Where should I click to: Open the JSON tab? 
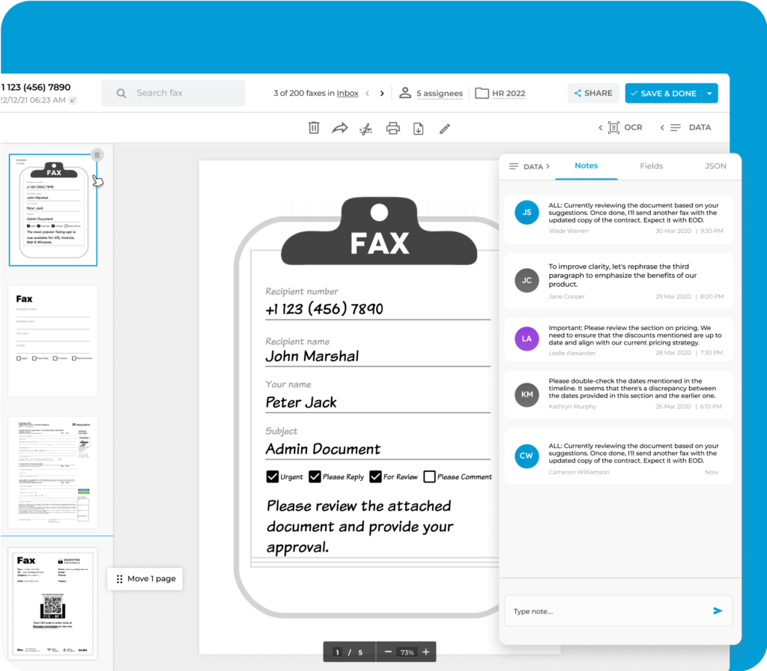click(x=715, y=166)
